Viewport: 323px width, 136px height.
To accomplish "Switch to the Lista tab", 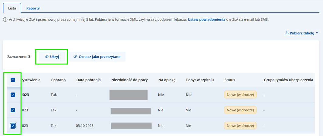I will pos(12,8).
